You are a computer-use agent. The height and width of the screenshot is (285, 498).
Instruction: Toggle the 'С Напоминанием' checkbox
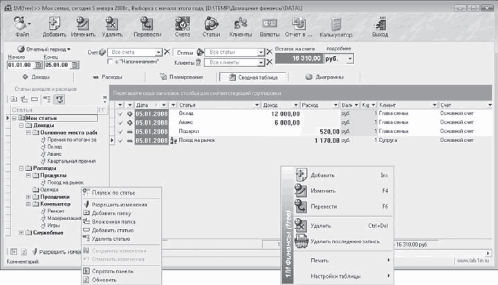[111, 61]
